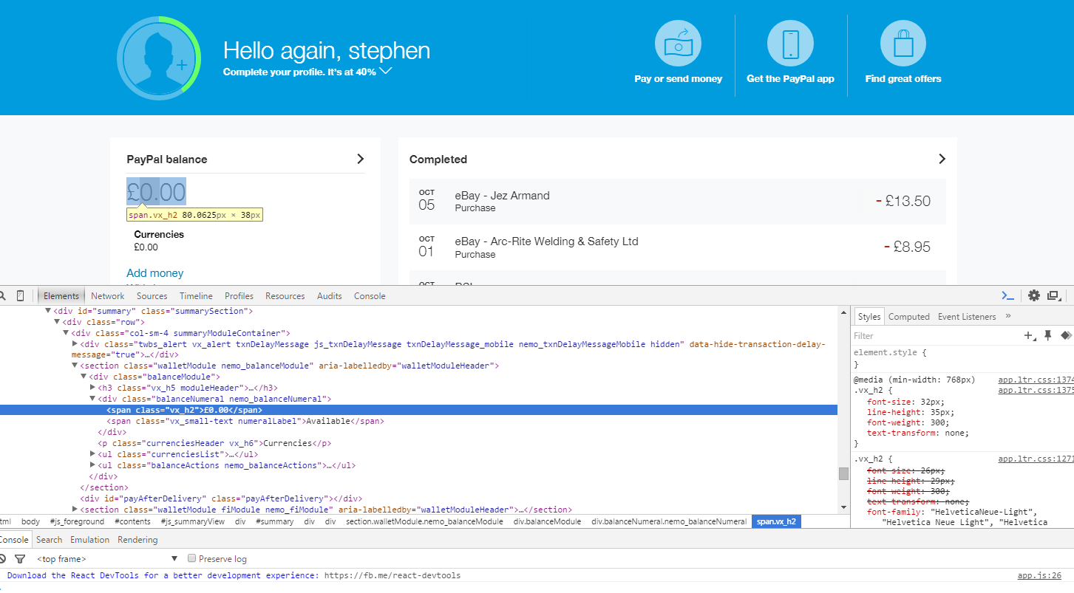Expand the twbs_alert div node
Screen dimensions: 1074x593
coord(75,344)
